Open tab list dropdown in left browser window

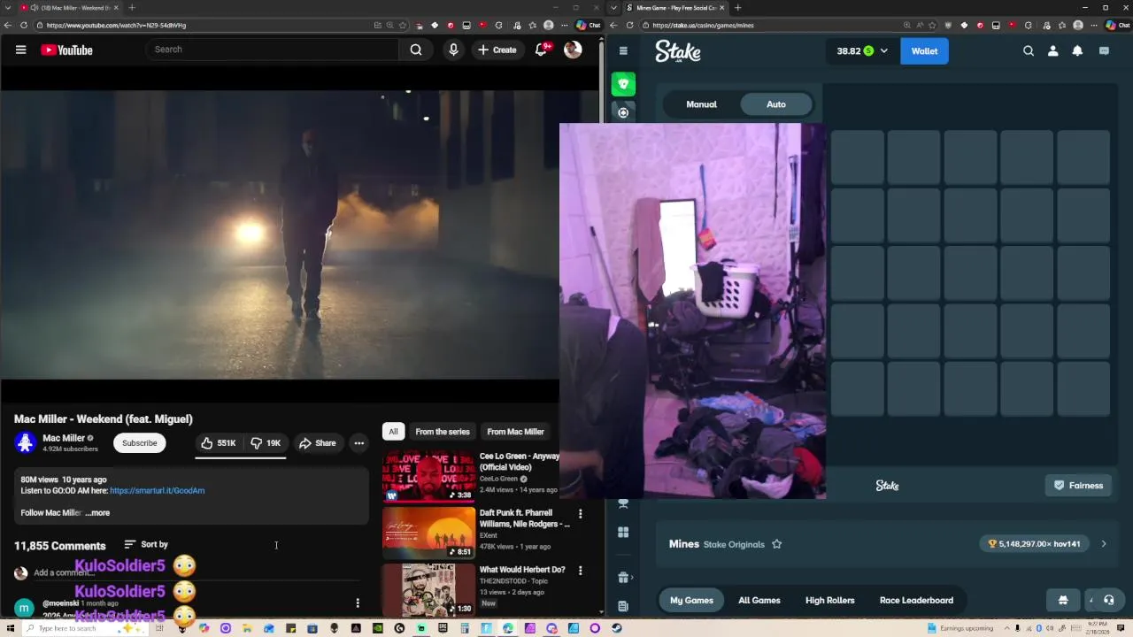(8, 8)
